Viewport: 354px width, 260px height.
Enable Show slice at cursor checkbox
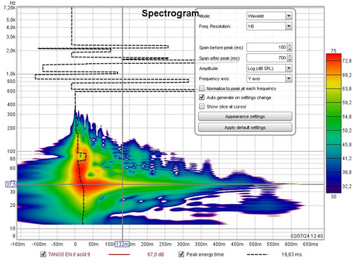202,106
